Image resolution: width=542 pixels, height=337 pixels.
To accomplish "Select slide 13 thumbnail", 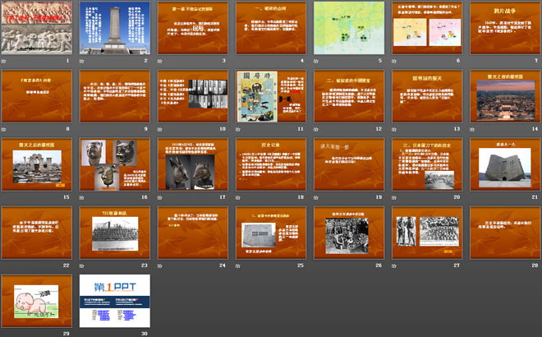I will [427, 96].
